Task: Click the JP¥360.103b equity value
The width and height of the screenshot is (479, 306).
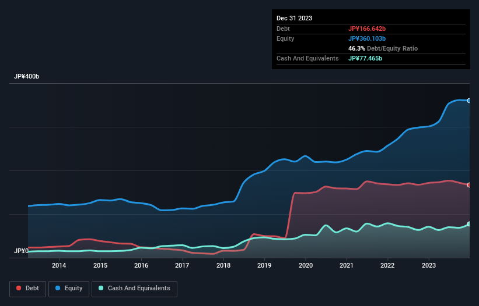Action: [x=367, y=38]
